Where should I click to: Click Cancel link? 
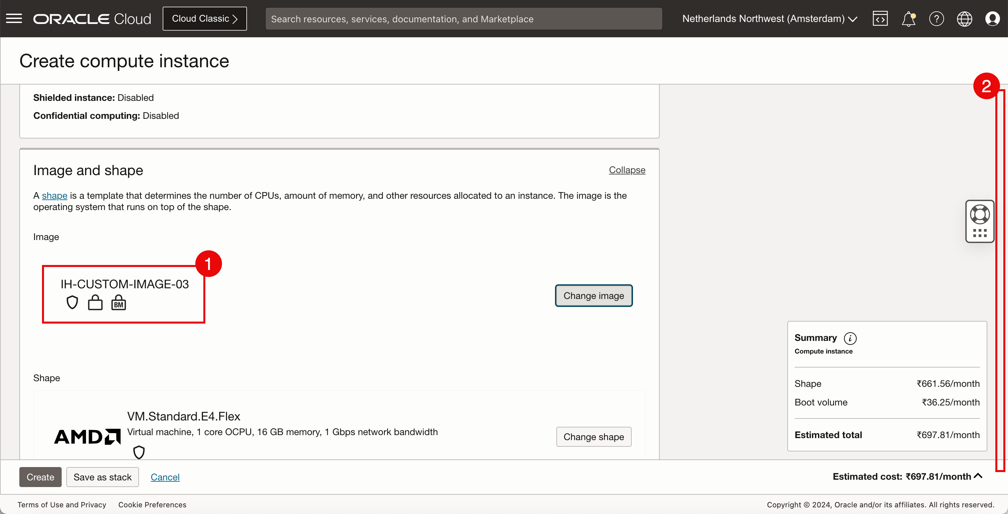coord(165,477)
